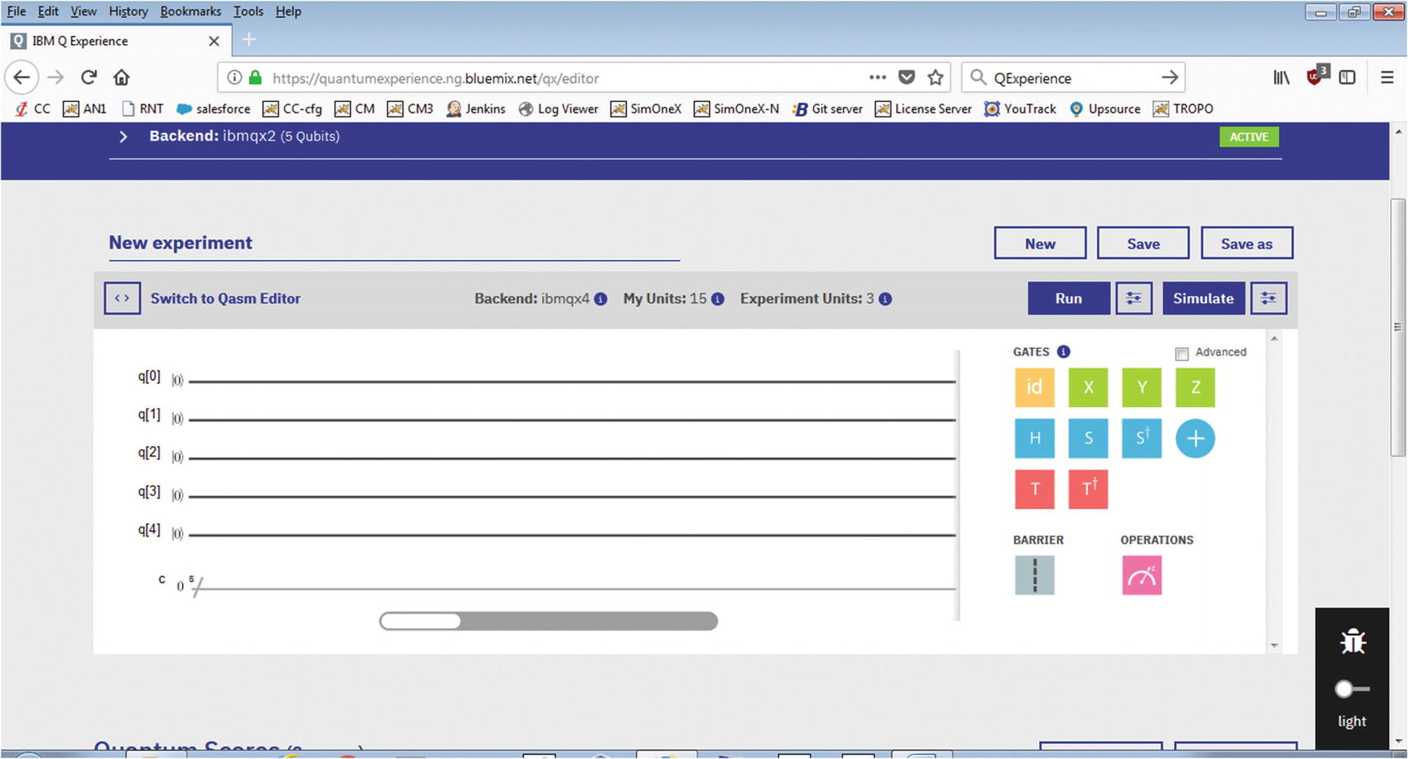The image size is (1408, 759).
Task: Click the ACTIVE status badge
Action: (1249, 137)
